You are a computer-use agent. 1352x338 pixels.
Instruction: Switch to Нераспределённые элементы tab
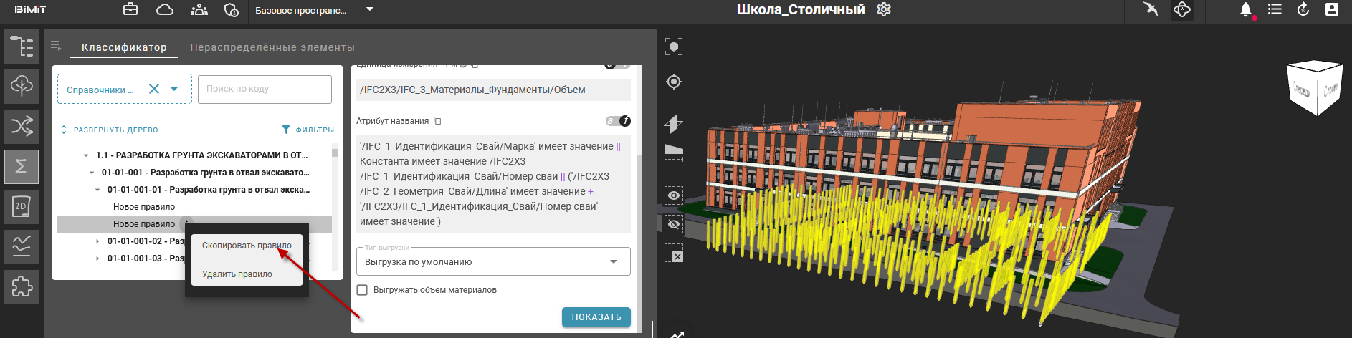pyautogui.click(x=272, y=47)
